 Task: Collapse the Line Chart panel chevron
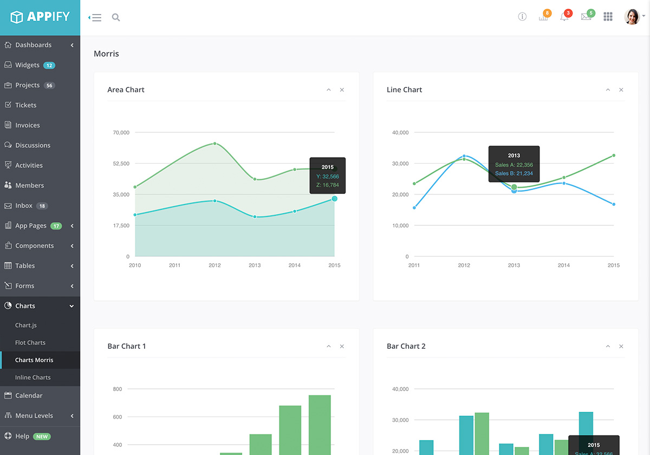(x=608, y=90)
